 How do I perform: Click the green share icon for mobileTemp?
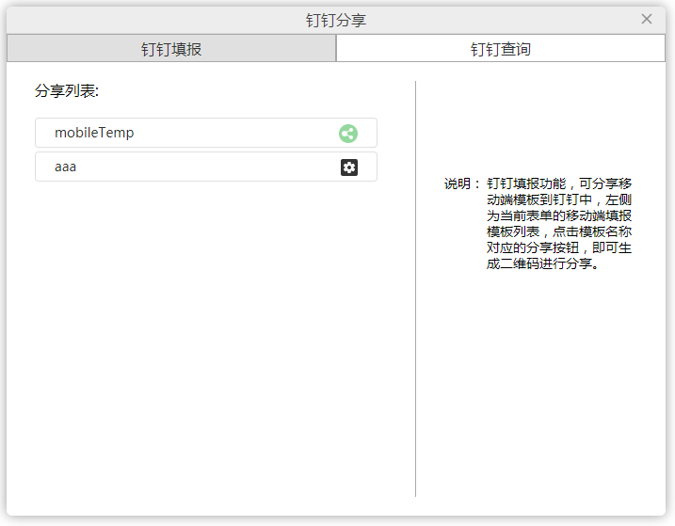(x=347, y=134)
